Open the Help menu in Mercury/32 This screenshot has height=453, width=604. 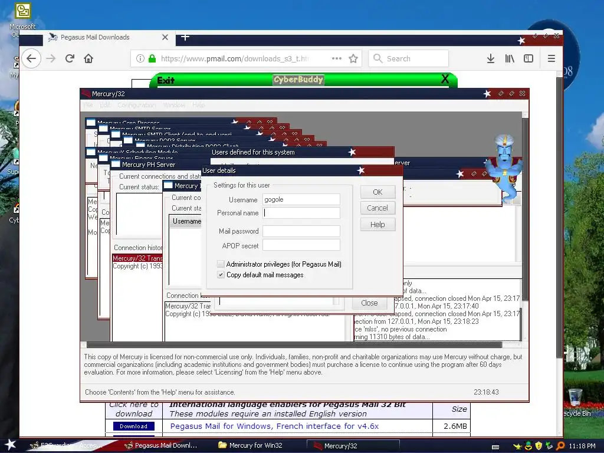click(x=198, y=105)
